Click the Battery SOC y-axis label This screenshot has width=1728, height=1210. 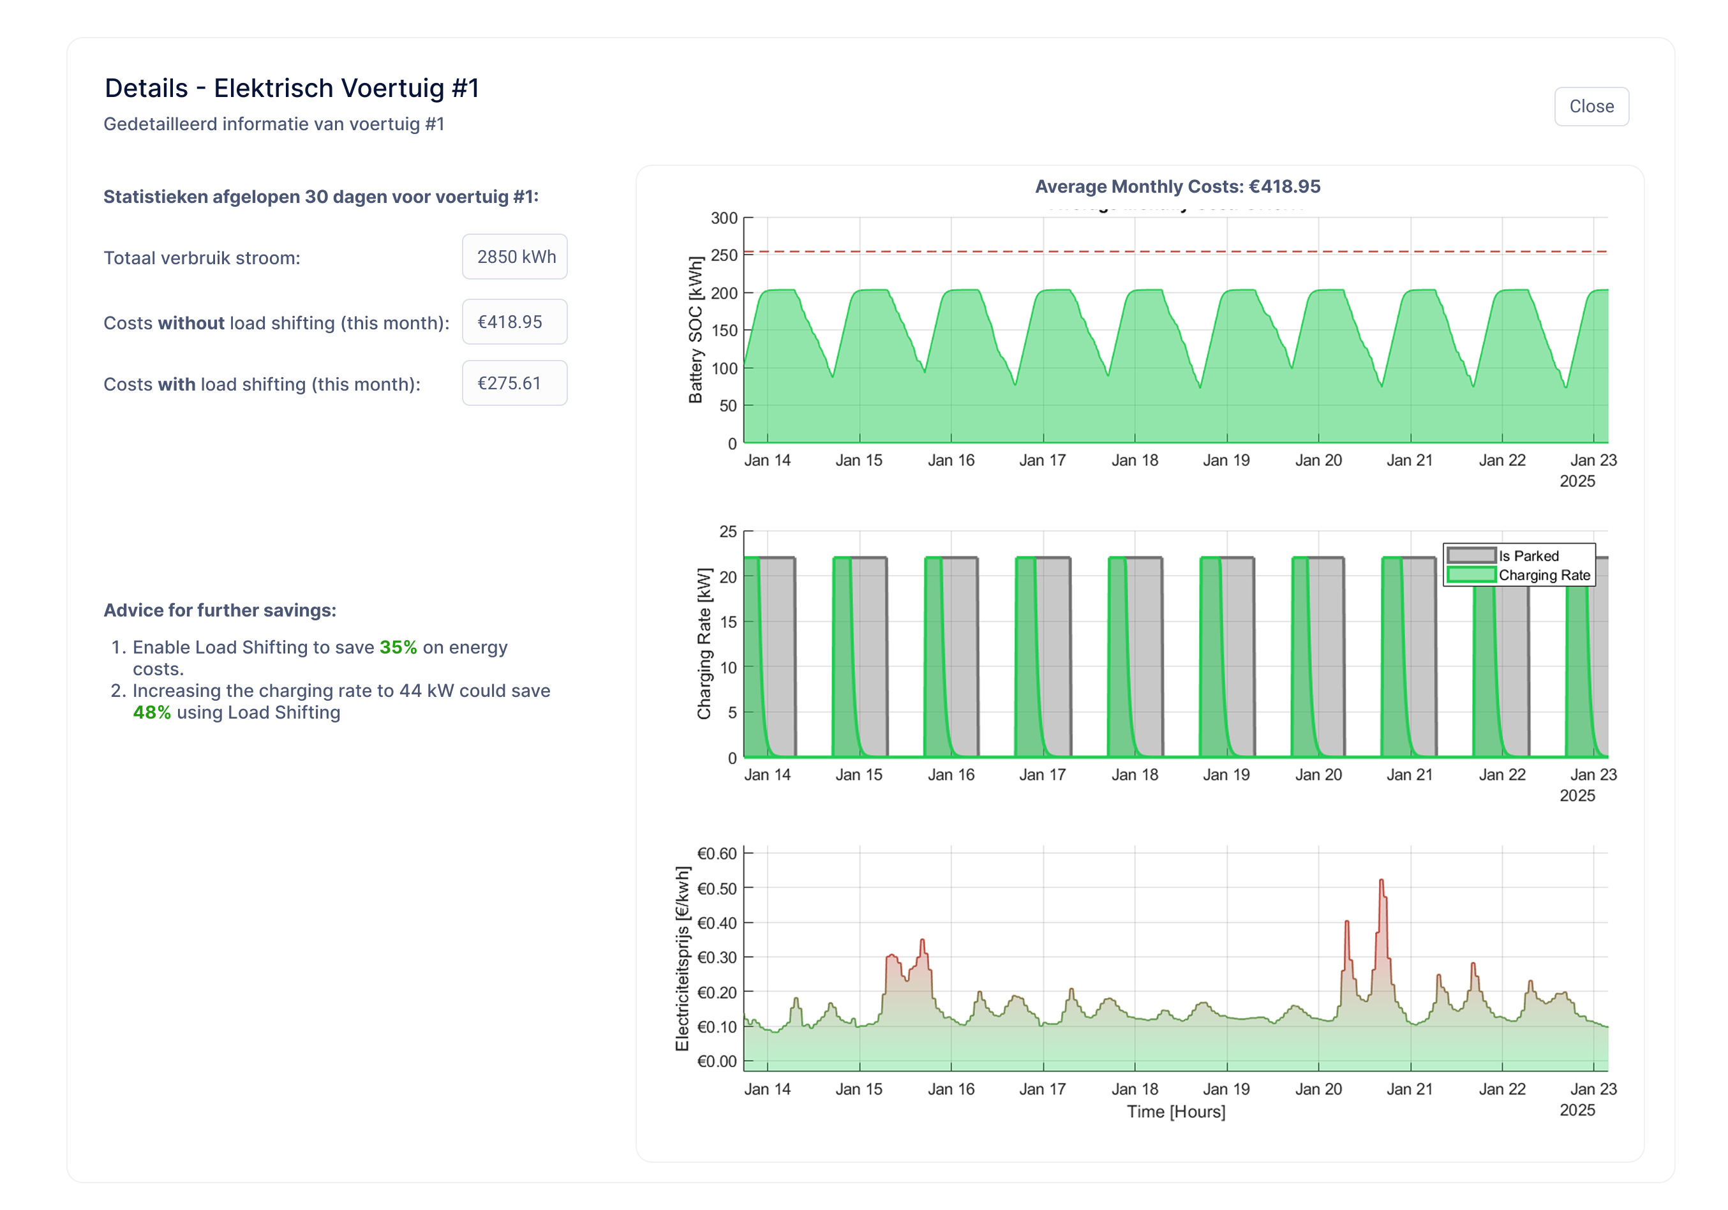pos(696,329)
